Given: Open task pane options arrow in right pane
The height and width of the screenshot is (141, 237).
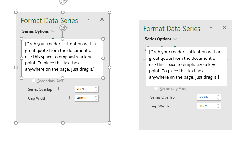Looking at the screenshot, I should pyautogui.click(x=211, y=27).
